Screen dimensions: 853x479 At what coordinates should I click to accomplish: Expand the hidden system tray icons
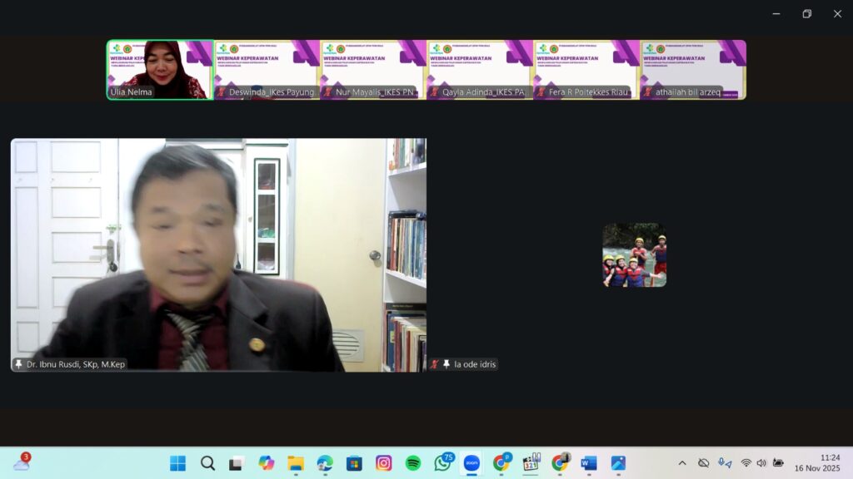click(682, 463)
